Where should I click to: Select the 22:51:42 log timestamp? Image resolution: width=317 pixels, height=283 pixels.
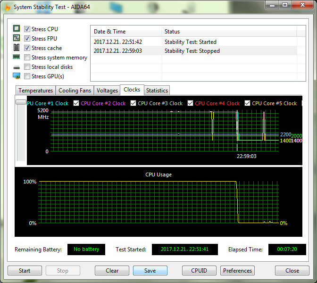click(118, 42)
